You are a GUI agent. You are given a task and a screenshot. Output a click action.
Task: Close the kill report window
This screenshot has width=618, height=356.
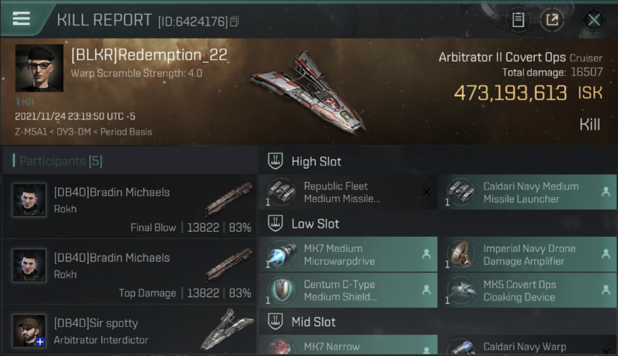click(594, 20)
